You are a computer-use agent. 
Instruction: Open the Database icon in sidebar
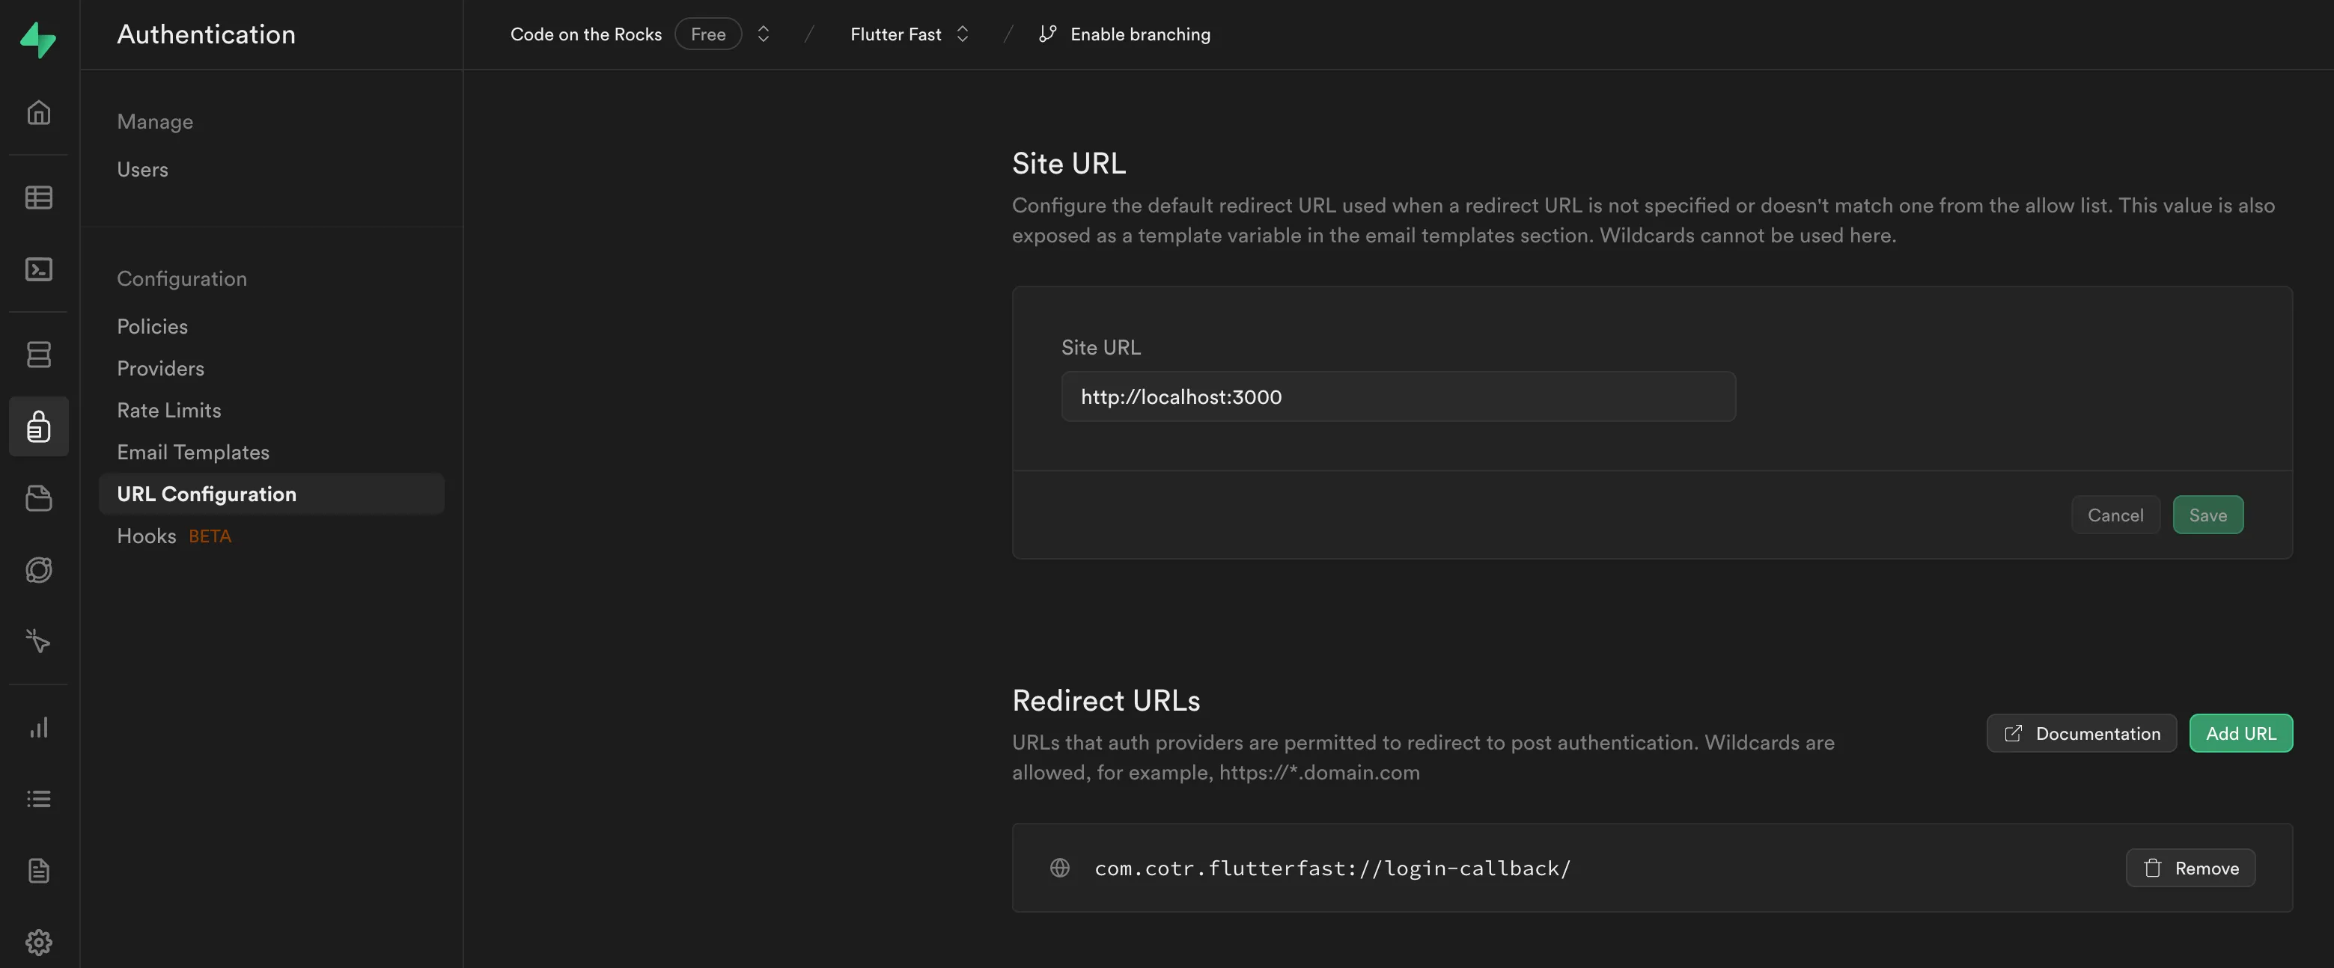(x=38, y=354)
